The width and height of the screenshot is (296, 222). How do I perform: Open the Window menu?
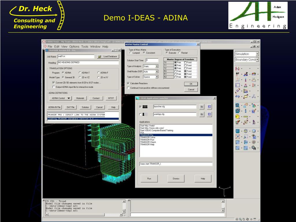[x=95, y=47]
